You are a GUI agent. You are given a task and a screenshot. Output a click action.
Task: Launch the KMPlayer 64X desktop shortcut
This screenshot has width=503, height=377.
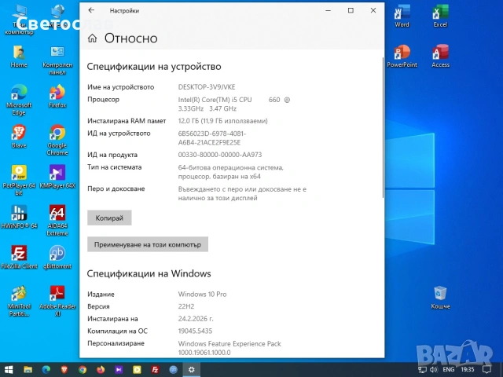(57, 177)
